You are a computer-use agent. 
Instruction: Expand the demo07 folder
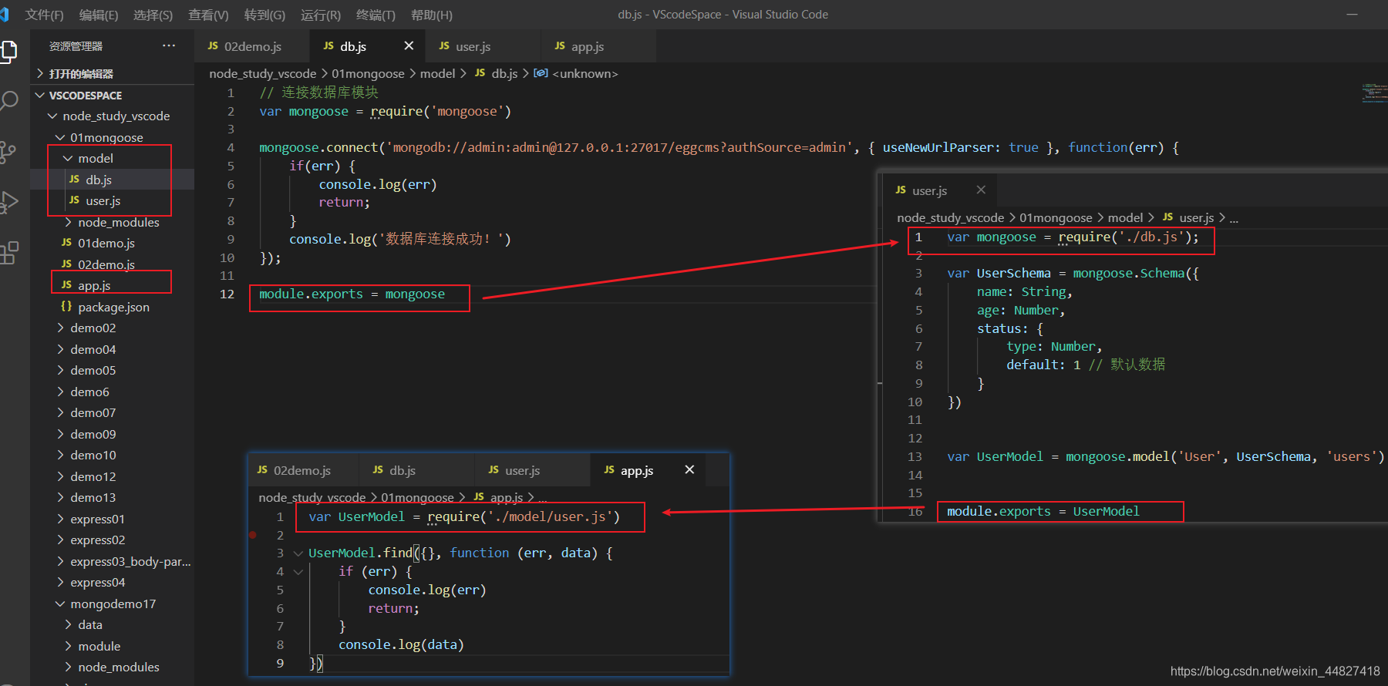pyautogui.click(x=60, y=412)
